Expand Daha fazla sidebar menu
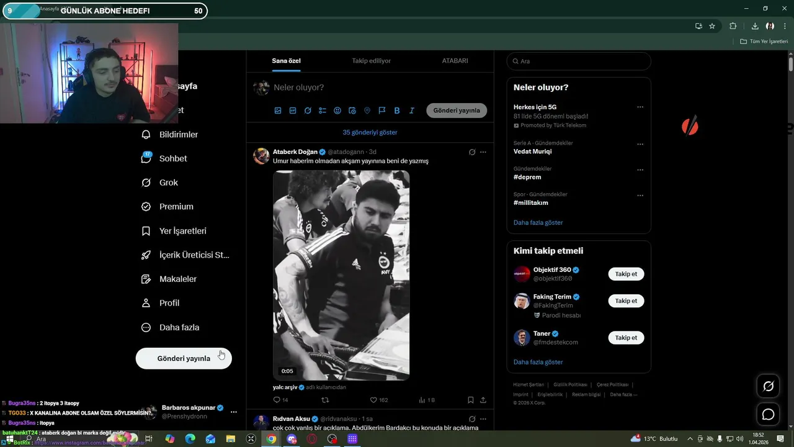Image resolution: width=794 pixels, height=447 pixels. click(171, 327)
